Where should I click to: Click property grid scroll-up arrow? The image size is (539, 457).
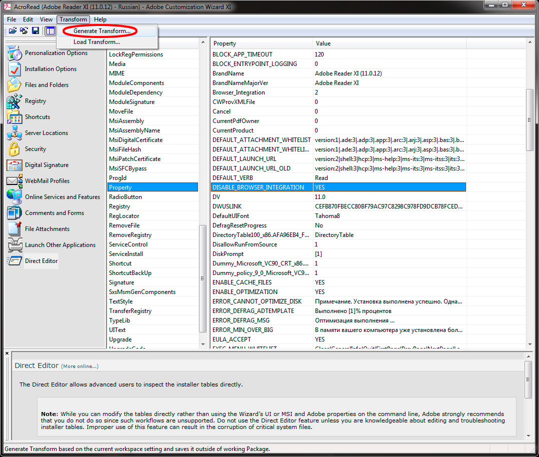[529, 42]
